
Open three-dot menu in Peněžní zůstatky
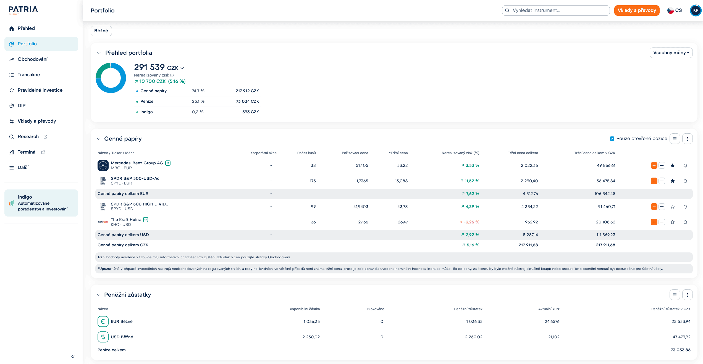[687, 295]
